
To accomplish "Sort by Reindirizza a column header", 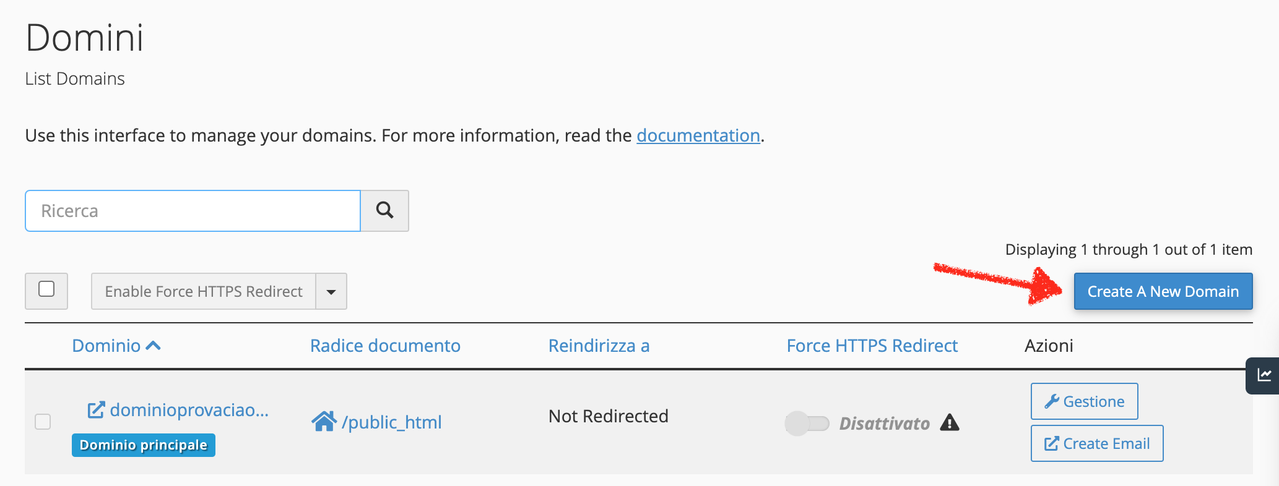I will [x=599, y=346].
